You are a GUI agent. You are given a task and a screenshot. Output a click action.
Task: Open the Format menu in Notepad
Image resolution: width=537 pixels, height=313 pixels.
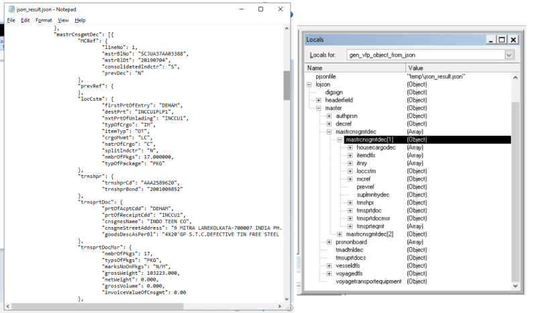(44, 20)
